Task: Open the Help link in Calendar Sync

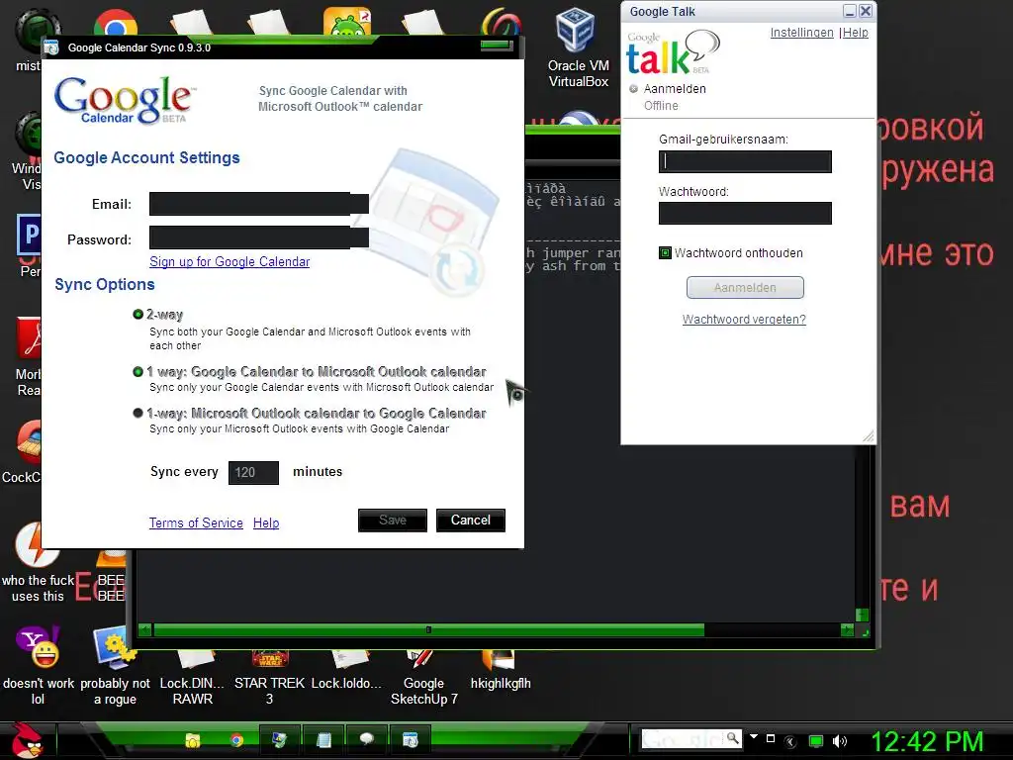Action: [x=266, y=522]
